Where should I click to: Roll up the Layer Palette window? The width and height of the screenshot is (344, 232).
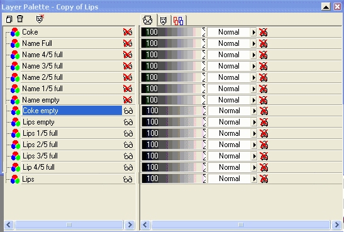pyautogui.click(x=326, y=6)
